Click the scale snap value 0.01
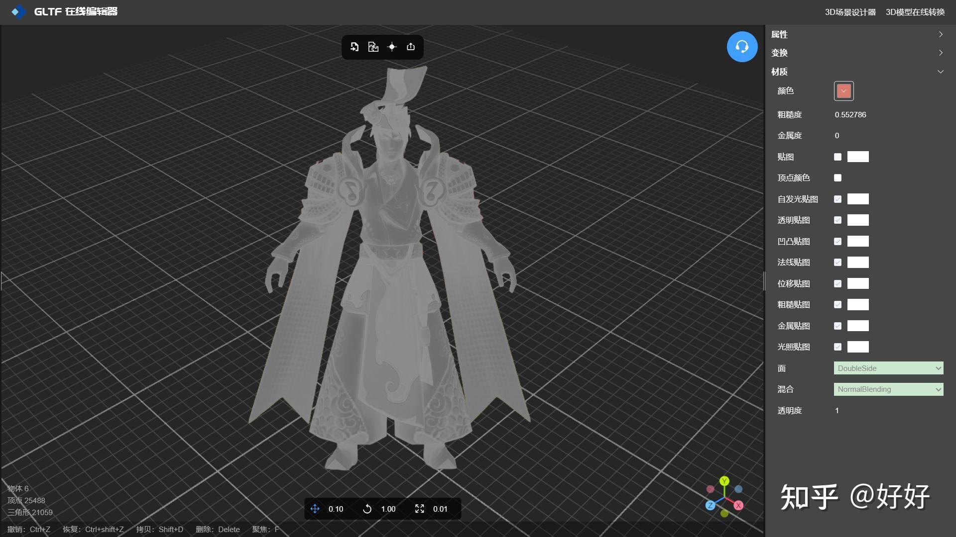Viewport: 956px width, 537px height. click(441, 509)
